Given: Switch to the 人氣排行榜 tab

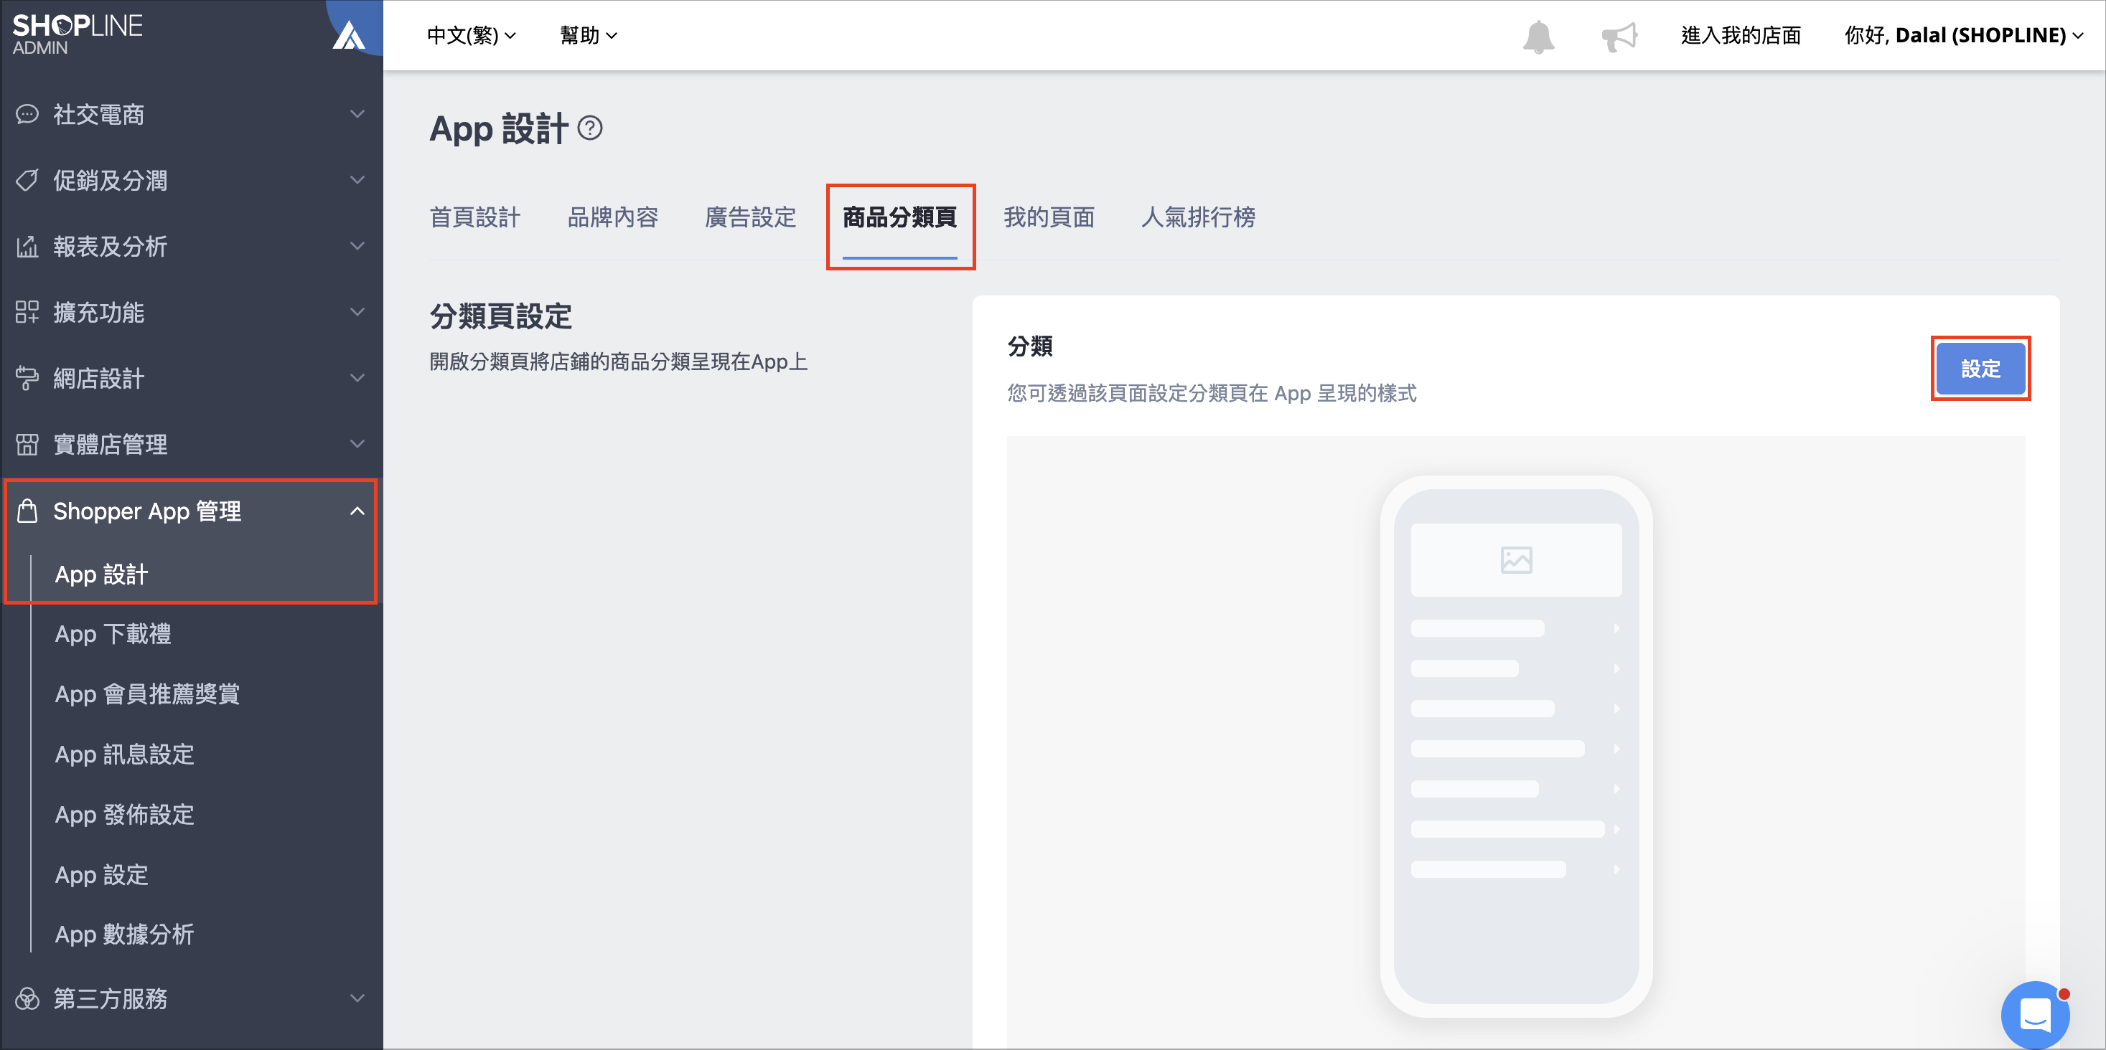Looking at the screenshot, I should tap(1199, 217).
